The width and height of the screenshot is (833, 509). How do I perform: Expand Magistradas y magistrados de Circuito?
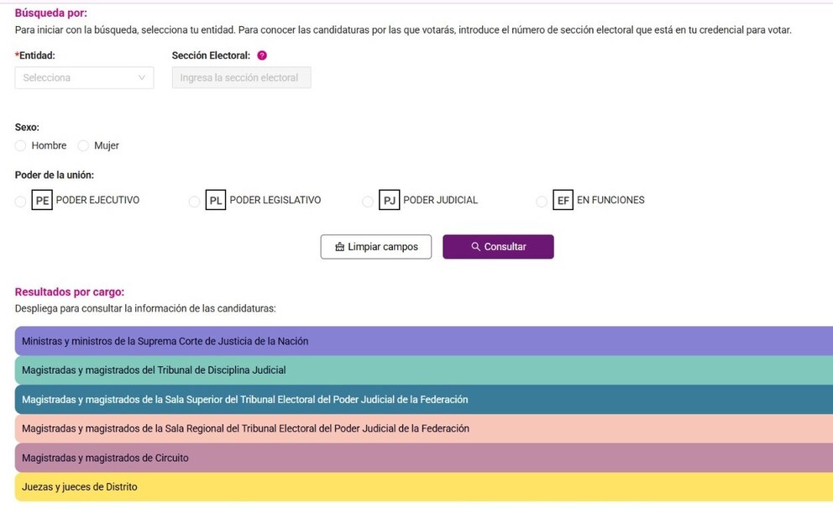tap(424, 458)
